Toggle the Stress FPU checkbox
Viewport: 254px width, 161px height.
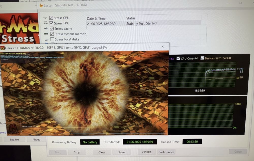point(52,23)
